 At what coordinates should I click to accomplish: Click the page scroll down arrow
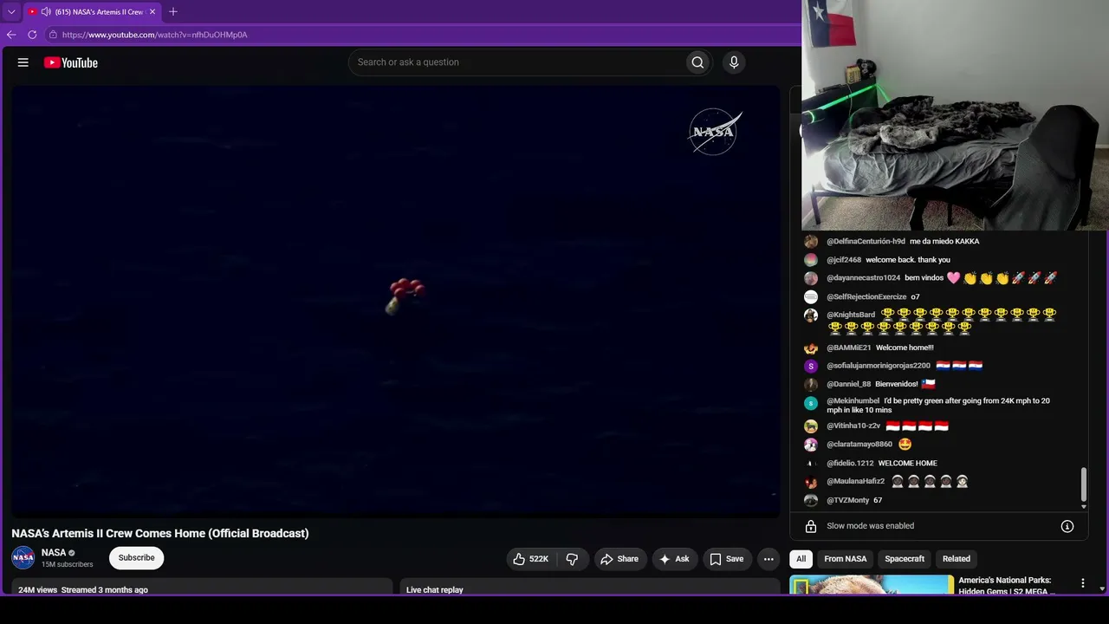click(1103, 589)
